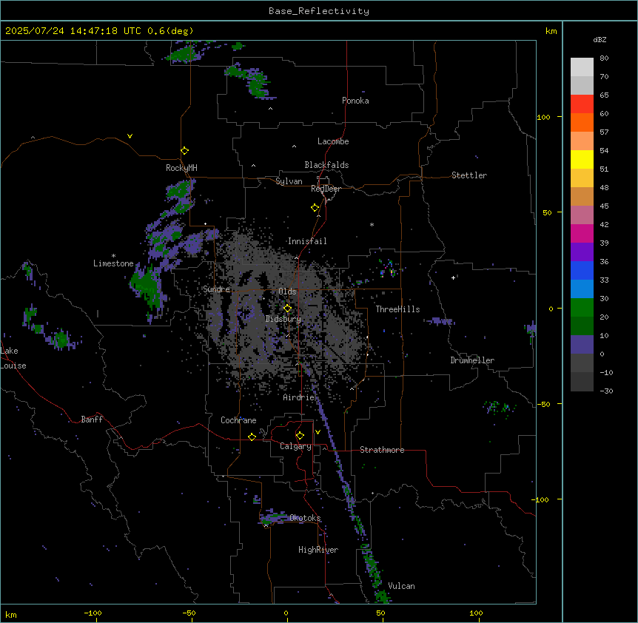Click the HighRiver city label
638x623 pixels.
click(318, 550)
